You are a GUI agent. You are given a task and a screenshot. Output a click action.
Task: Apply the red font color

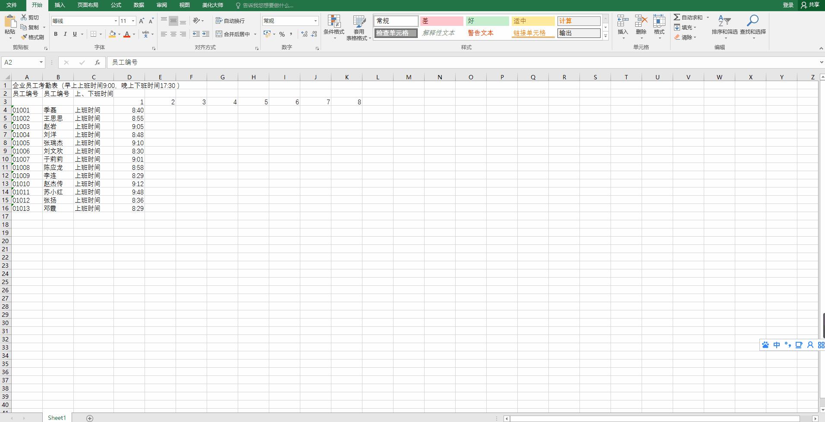[127, 34]
